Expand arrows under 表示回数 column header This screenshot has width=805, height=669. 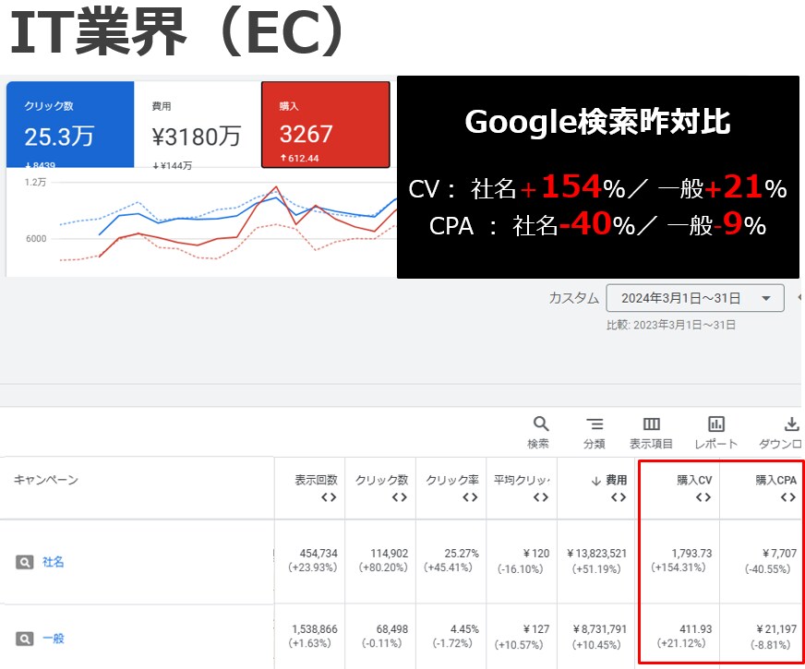coord(329,497)
